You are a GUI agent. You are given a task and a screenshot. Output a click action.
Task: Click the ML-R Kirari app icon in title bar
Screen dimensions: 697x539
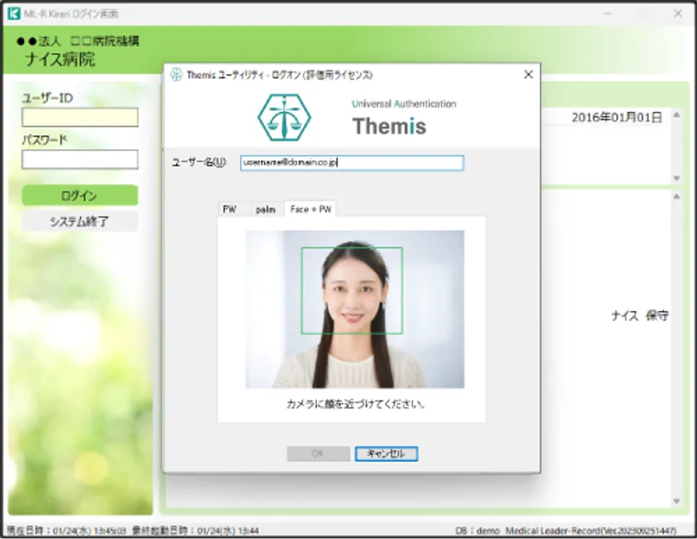(13, 14)
